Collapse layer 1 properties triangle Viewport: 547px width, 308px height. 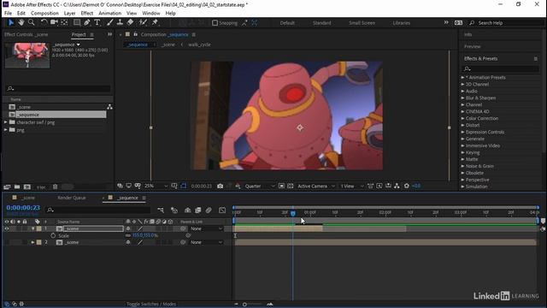click(33, 228)
